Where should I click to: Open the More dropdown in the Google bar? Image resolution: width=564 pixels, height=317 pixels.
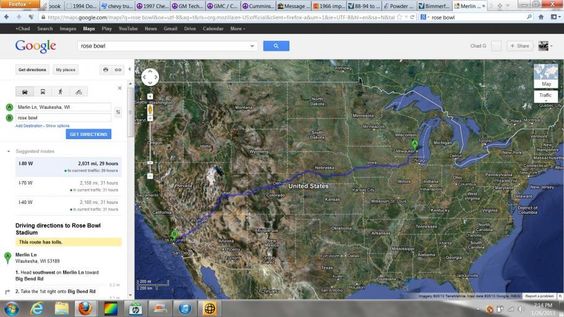237,29
